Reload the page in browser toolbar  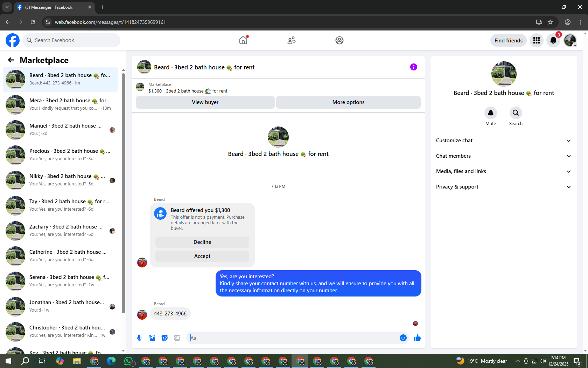(33, 22)
